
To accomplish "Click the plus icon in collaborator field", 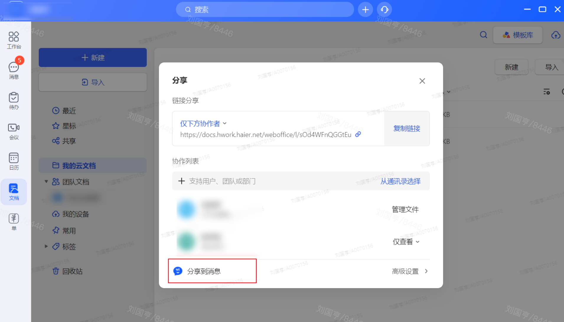I will [x=181, y=181].
